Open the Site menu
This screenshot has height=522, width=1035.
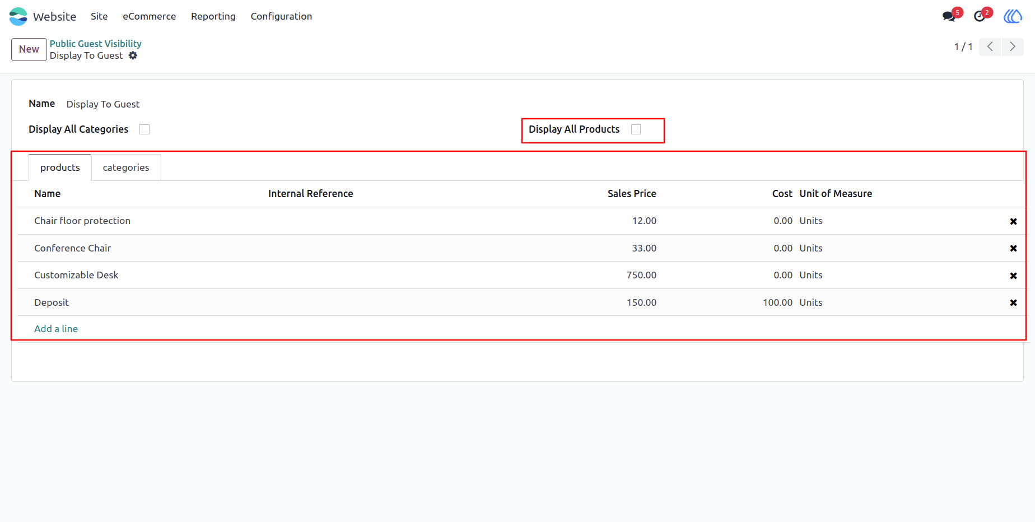[x=99, y=16]
